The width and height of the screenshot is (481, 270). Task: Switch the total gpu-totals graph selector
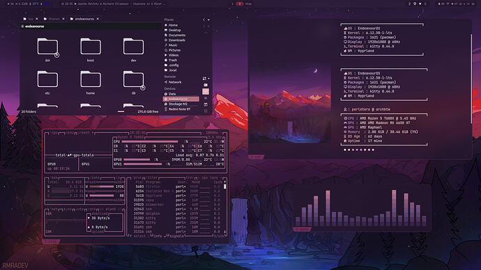[75, 155]
